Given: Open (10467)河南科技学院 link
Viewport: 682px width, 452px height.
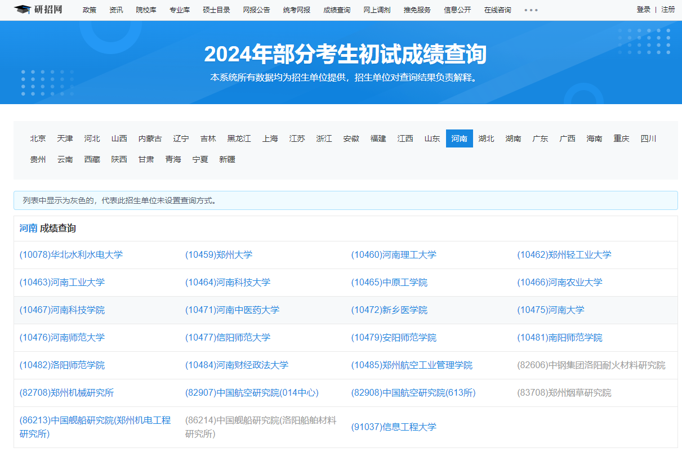Looking at the screenshot, I should tap(62, 310).
